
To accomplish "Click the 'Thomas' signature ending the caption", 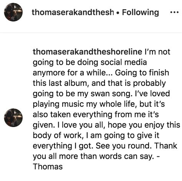I will [x=48, y=167].
